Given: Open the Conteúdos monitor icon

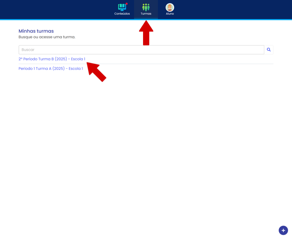Looking at the screenshot, I should coord(122,7).
